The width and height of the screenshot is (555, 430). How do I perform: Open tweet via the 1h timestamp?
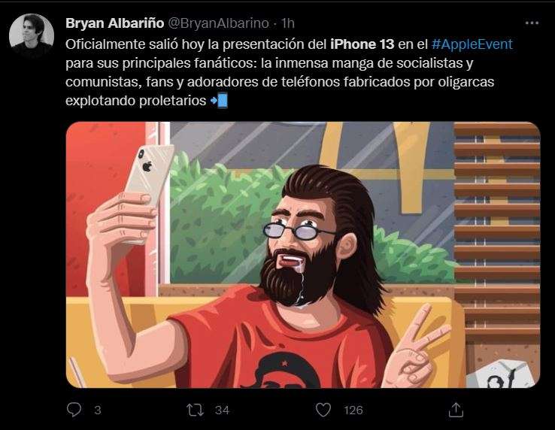(288, 23)
